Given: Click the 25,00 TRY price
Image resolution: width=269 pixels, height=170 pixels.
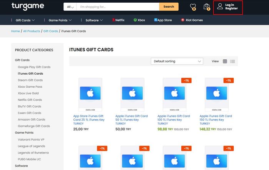Looking at the screenshot, I should (81, 129).
